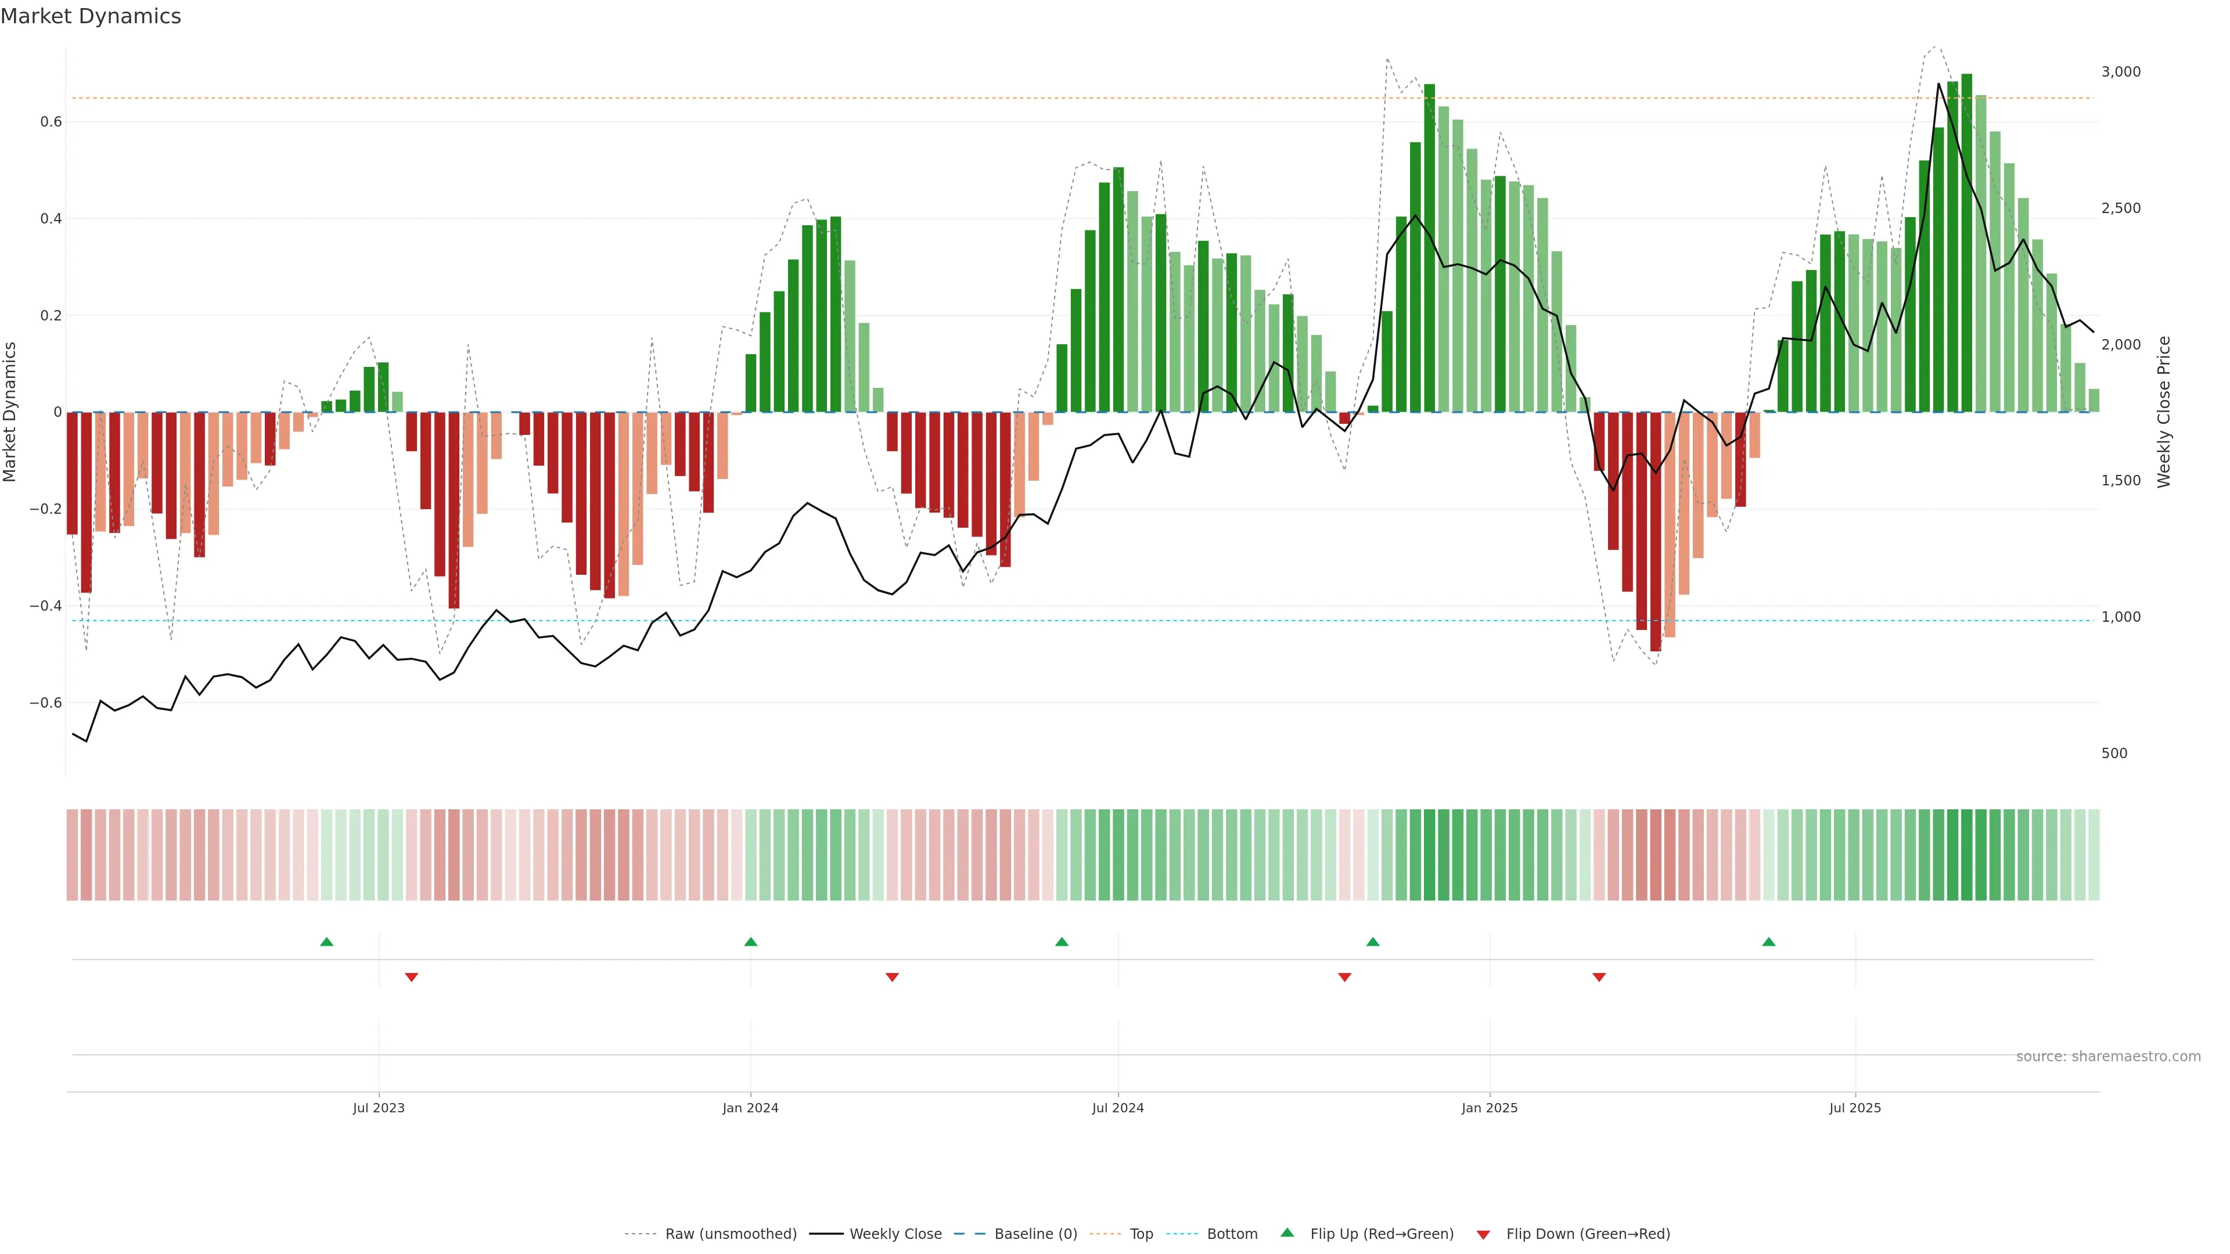
Task: Click the 3,000 right-axis price label
Action: [x=2120, y=72]
